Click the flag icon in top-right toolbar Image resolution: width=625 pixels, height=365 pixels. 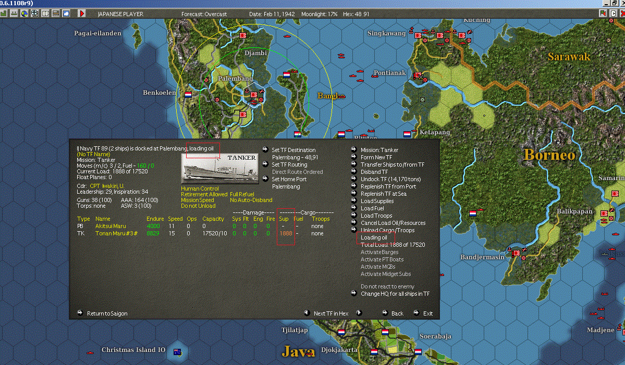click(603, 14)
